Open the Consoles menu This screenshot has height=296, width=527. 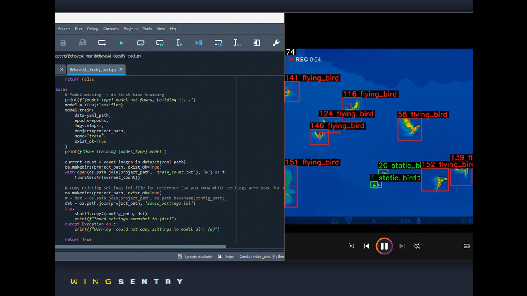click(x=111, y=29)
